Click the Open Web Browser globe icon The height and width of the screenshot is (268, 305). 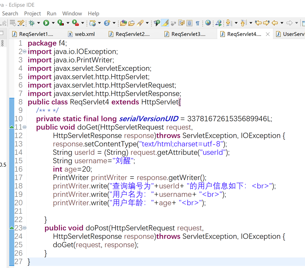[208, 23]
